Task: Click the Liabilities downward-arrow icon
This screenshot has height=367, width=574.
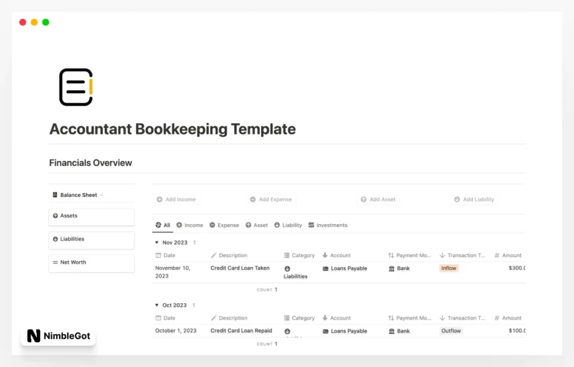Action: click(x=56, y=240)
